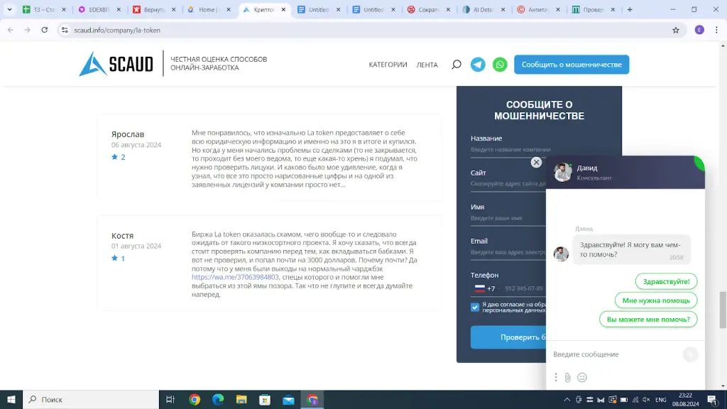Bookmark this page with star icon
The width and height of the screenshot is (727, 409).
pyautogui.click(x=676, y=30)
